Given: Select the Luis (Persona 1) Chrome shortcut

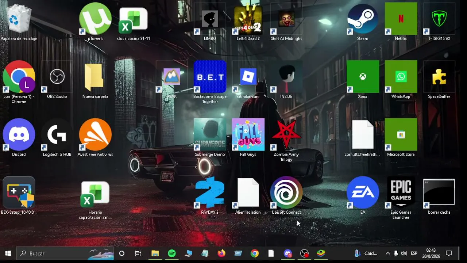Looking at the screenshot, I should pyautogui.click(x=19, y=82).
